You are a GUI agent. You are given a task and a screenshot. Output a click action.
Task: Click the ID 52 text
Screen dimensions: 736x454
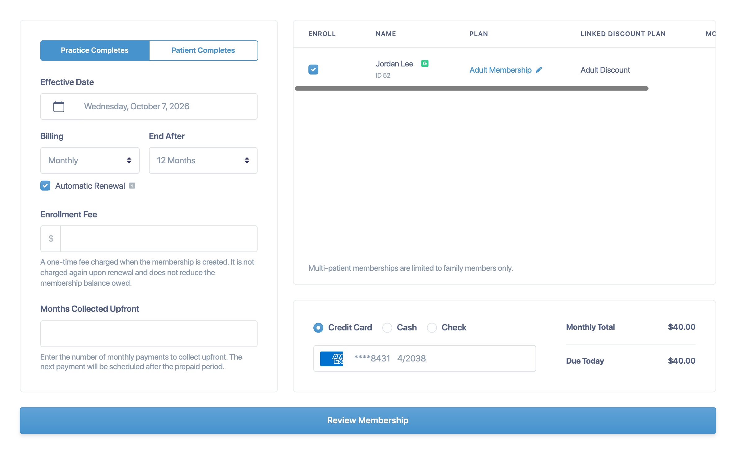click(x=383, y=75)
